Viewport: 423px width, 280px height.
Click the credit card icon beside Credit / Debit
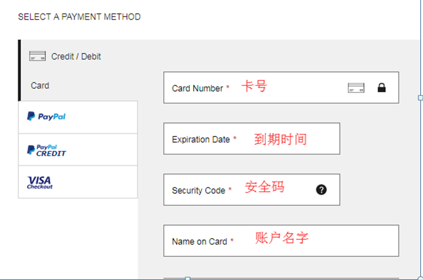tap(37, 56)
